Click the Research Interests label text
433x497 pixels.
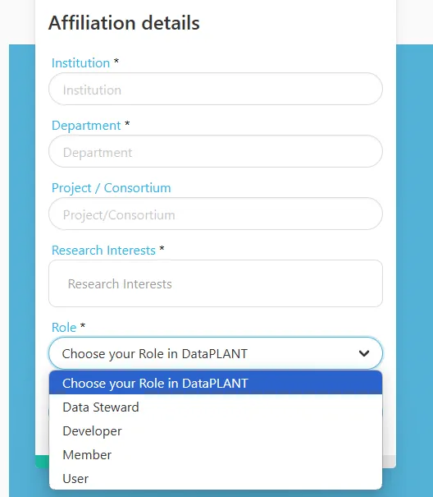click(103, 251)
